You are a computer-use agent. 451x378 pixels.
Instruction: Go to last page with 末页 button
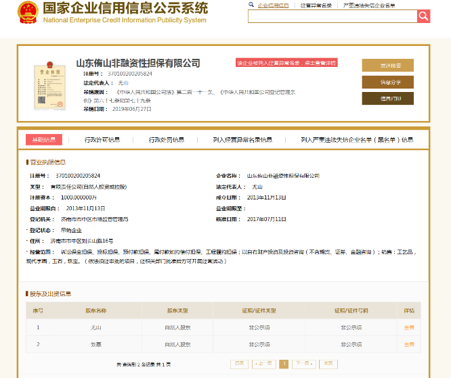coord(328,364)
